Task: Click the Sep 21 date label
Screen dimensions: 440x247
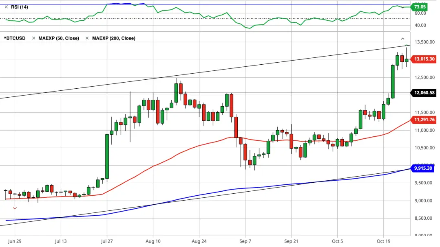Action: click(x=291, y=241)
